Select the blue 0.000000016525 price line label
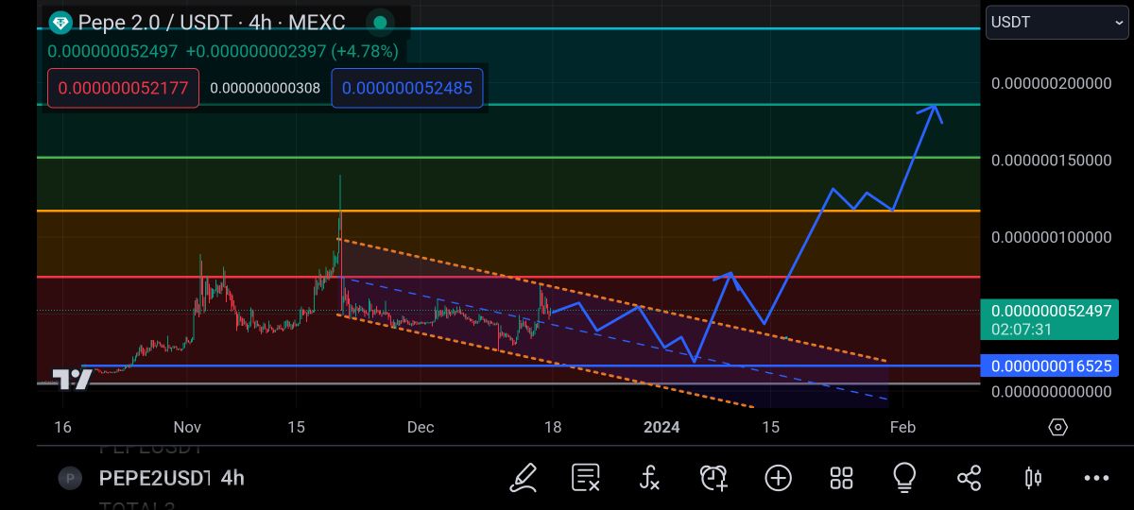Viewport: 1134px width, 510px height. 1048,365
